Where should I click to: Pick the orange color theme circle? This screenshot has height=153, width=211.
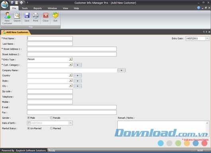pos(187,143)
